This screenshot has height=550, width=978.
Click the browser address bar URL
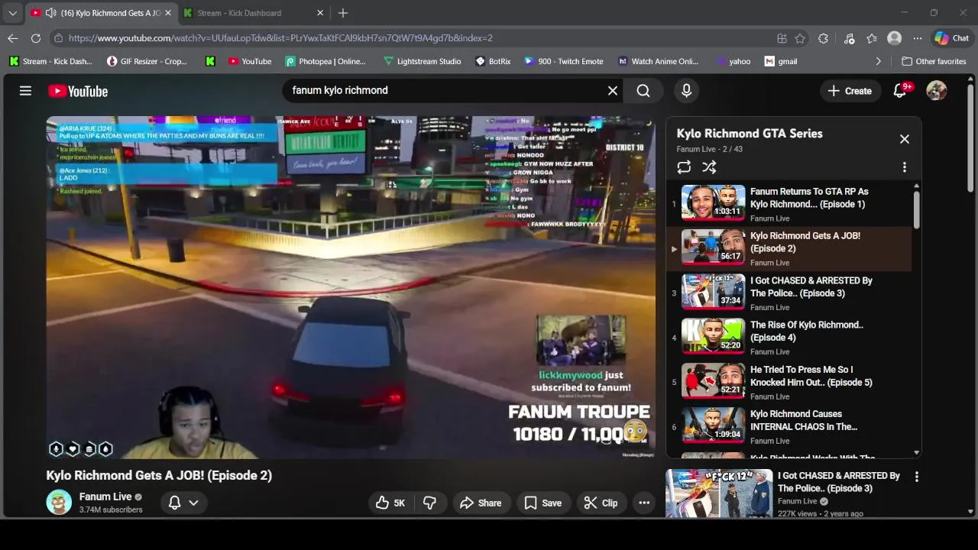(x=280, y=38)
